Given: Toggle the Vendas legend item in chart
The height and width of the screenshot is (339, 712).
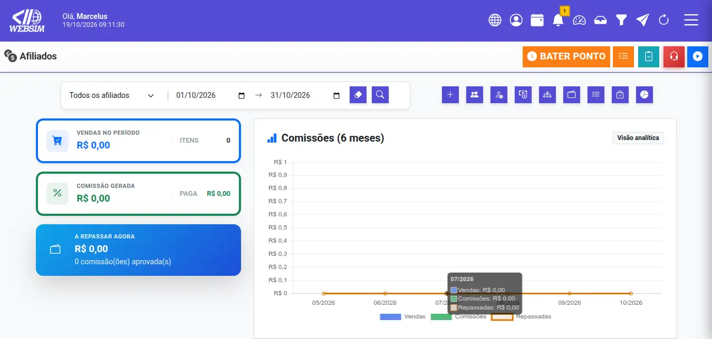Looking at the screenshot, I should coord(402,317).
